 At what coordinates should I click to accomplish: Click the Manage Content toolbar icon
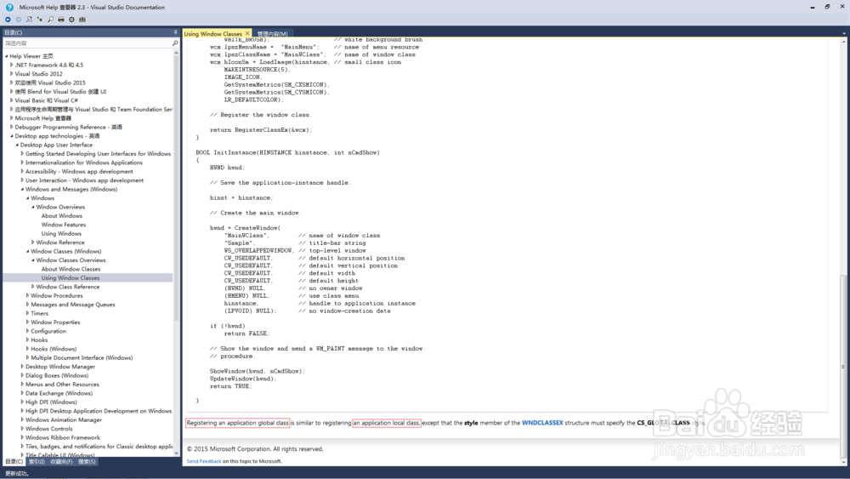pyautogui.click(x=82, y=20)
